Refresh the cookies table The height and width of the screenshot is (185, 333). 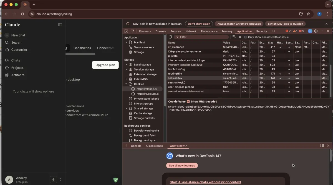tap(170, 37)
